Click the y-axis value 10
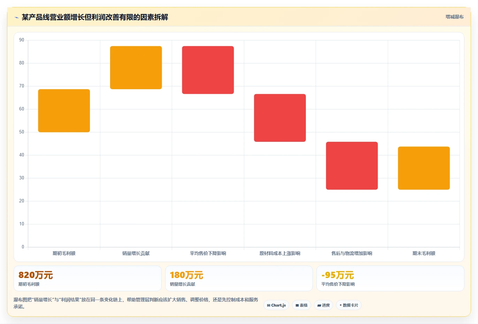Viewport: 478px width, 324px height. click(22, 224)
